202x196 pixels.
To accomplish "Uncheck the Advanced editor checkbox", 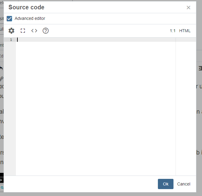I will pyautogui.click(x=9, y=19).
